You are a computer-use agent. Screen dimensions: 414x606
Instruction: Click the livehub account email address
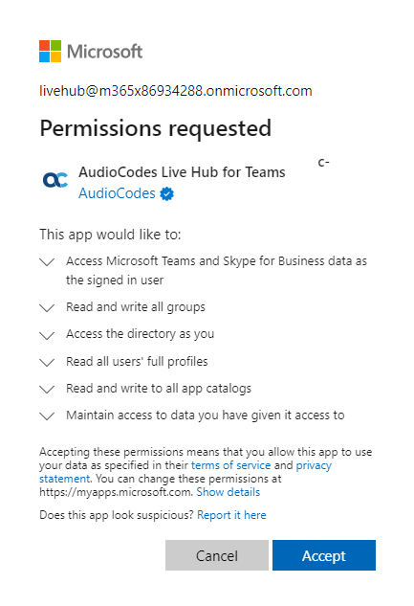(x=176, y=91)
